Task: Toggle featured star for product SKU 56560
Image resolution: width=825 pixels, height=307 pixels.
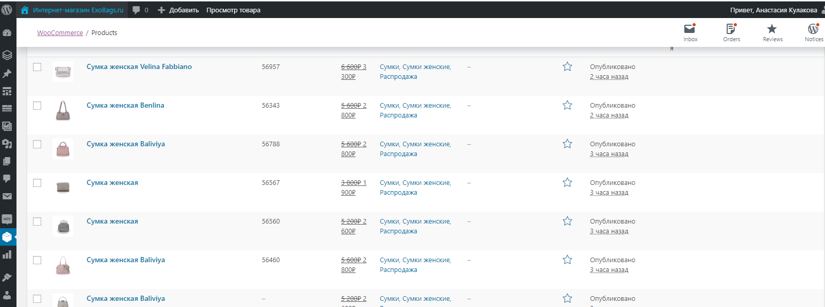Action: [567, 221]
